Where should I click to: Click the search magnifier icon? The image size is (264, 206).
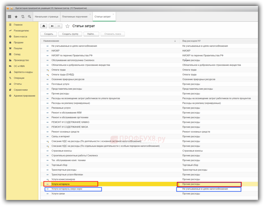click(x=29, y=17)
